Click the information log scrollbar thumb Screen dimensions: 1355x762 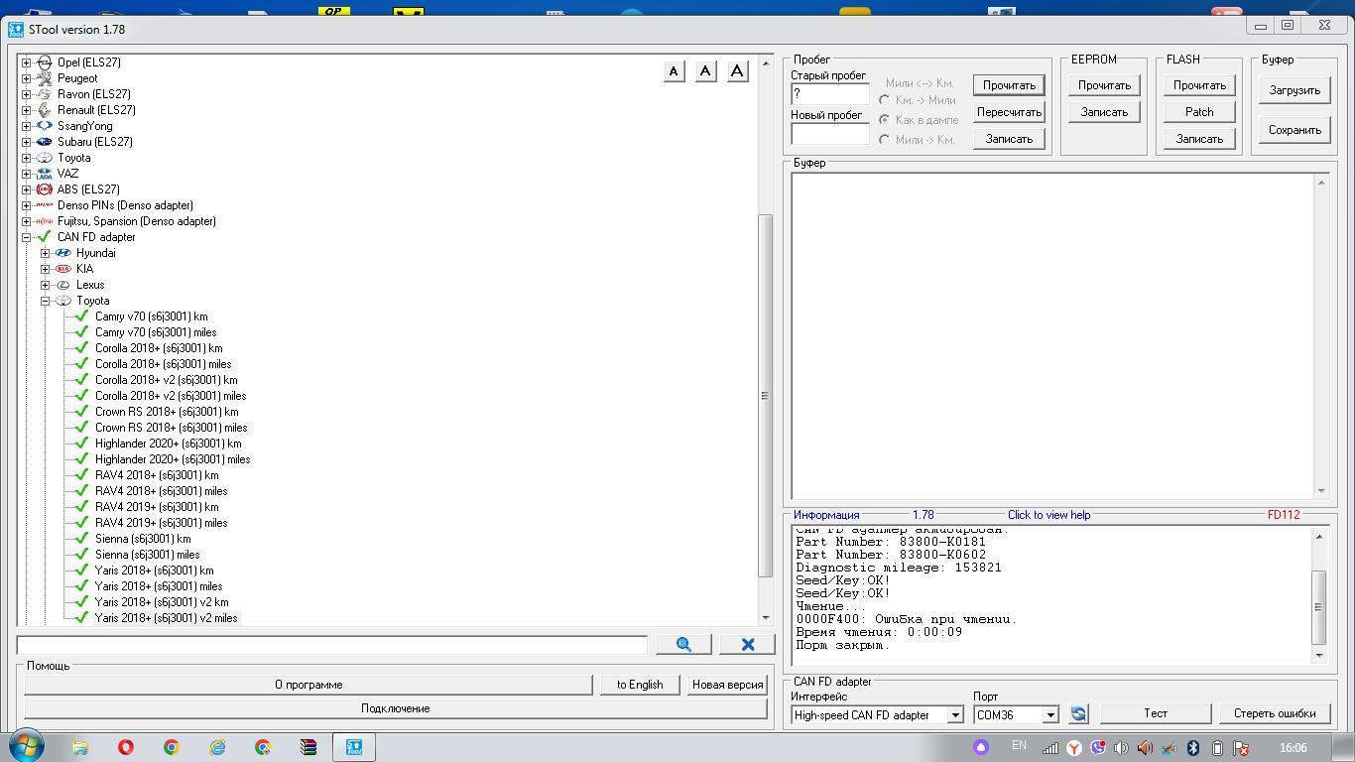tap(1319, 607)
